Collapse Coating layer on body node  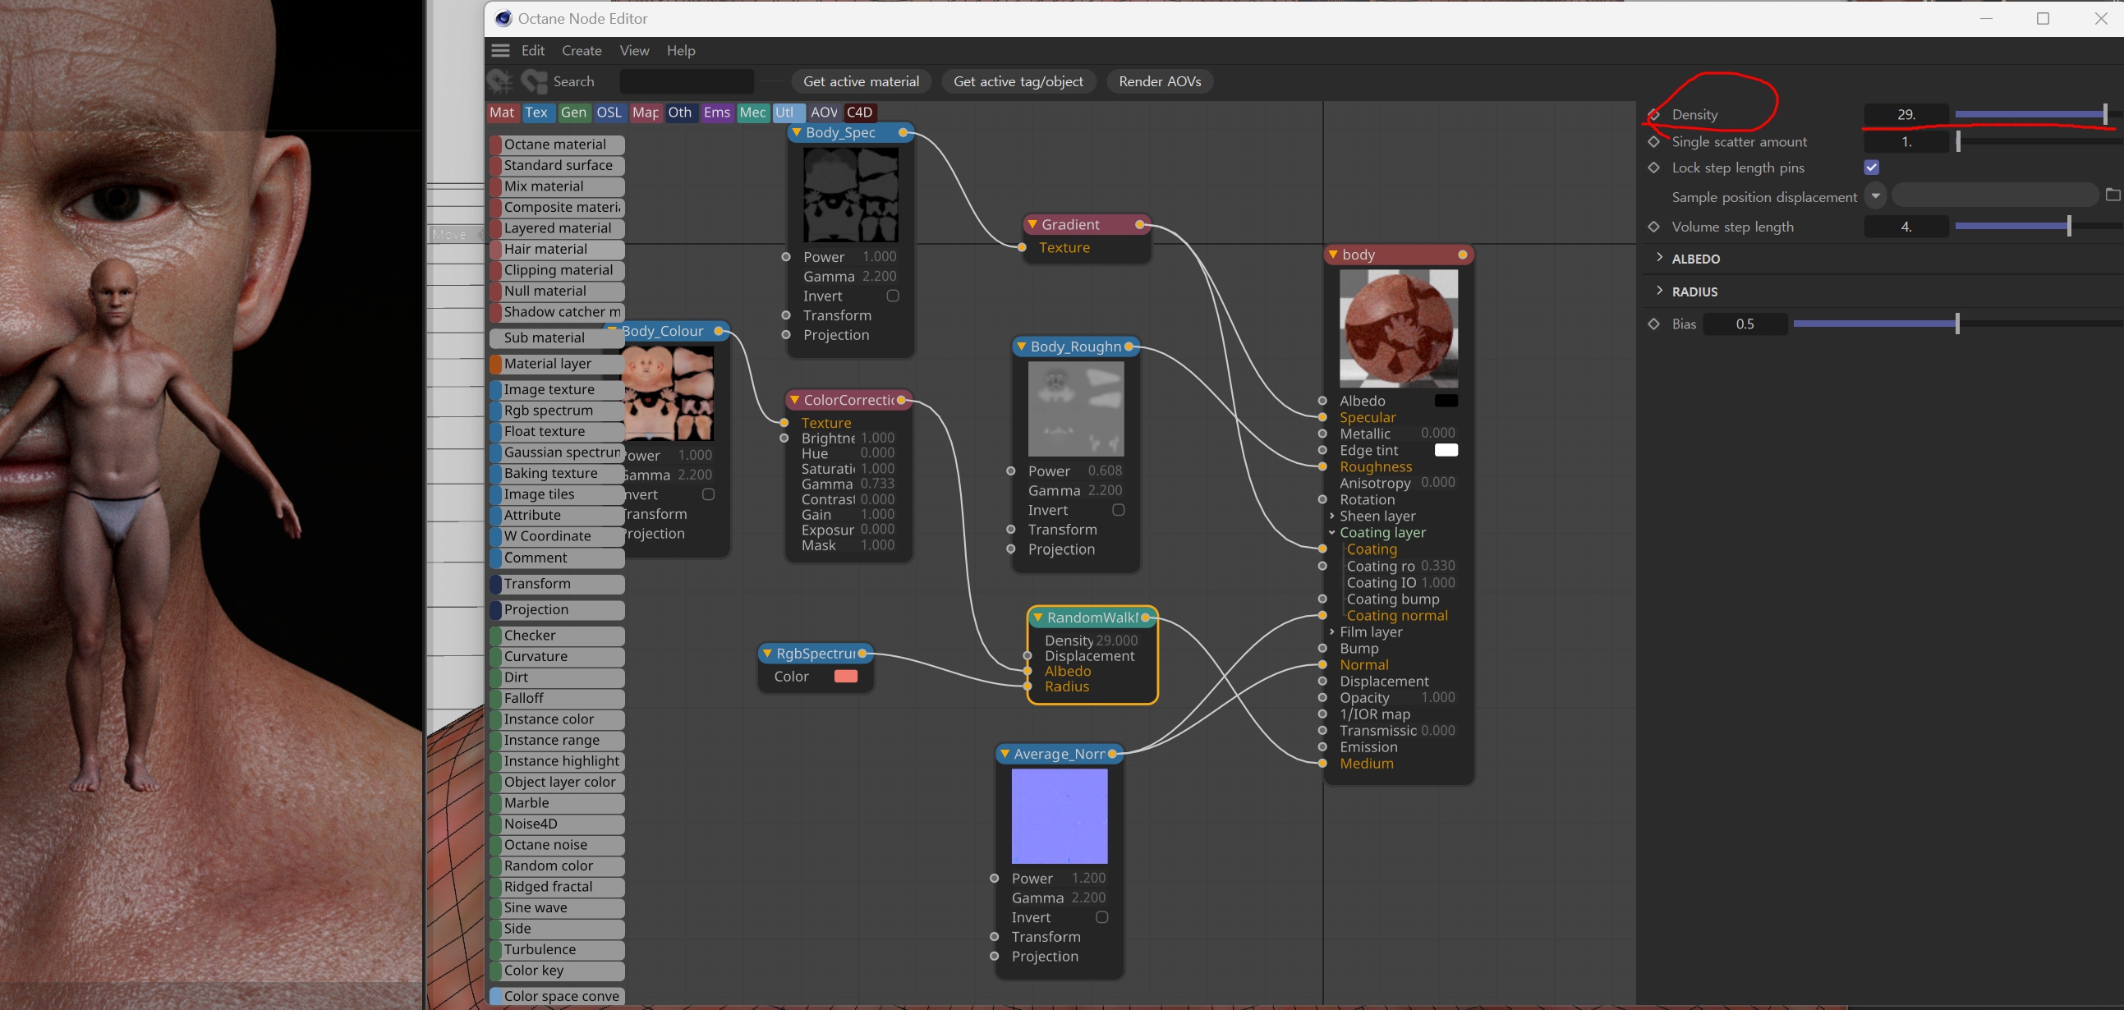(1331, 533)
